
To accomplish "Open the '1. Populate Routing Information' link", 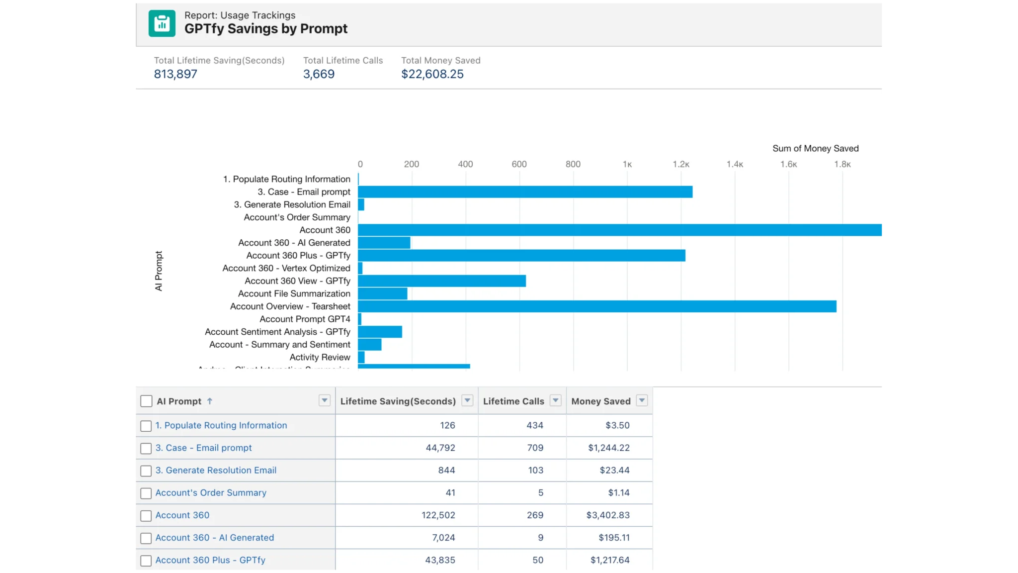I will pyautogui.click(x=221, y=425).
